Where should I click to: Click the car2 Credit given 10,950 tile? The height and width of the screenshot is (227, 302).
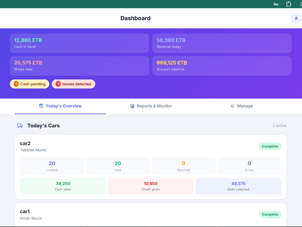pyautogui.click(x=151, y=186)
